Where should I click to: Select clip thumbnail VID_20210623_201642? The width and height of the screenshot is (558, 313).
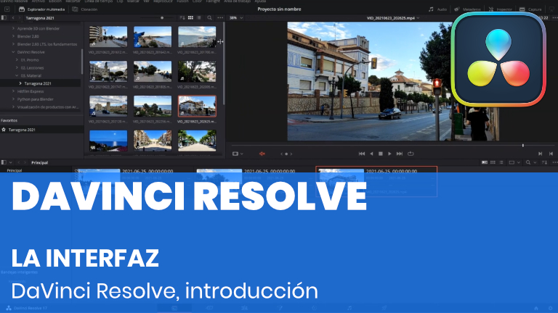pyautogui.click(x=153, y=36)
